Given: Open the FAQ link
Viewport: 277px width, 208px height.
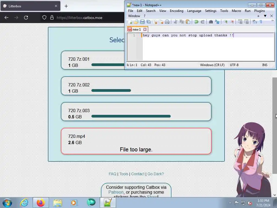Looking at the screenshot, I should coord(112,174).
